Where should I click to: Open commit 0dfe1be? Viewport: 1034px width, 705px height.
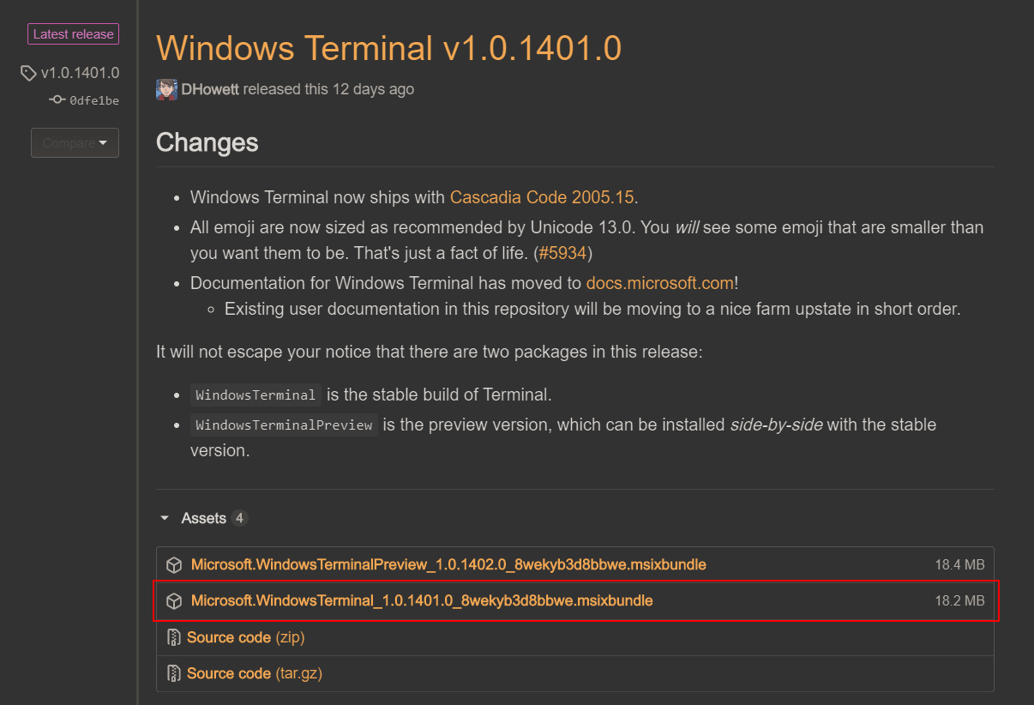[94, 100]
